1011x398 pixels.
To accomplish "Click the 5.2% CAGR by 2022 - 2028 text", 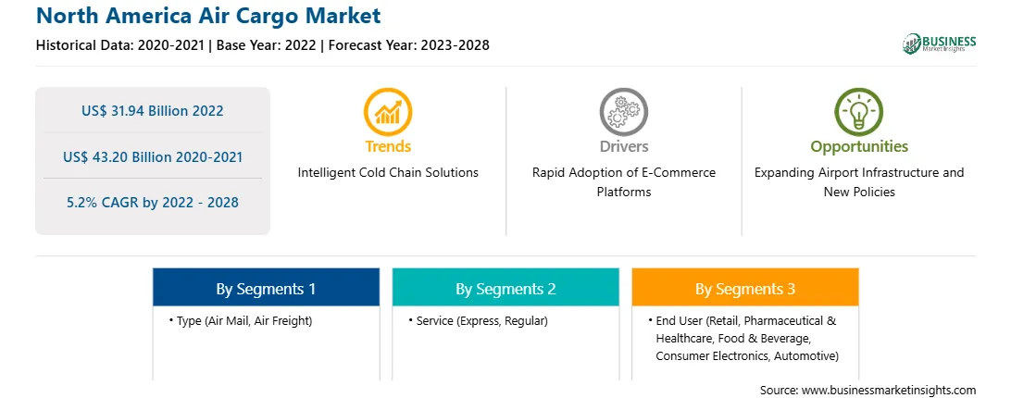I will point(153,203).
